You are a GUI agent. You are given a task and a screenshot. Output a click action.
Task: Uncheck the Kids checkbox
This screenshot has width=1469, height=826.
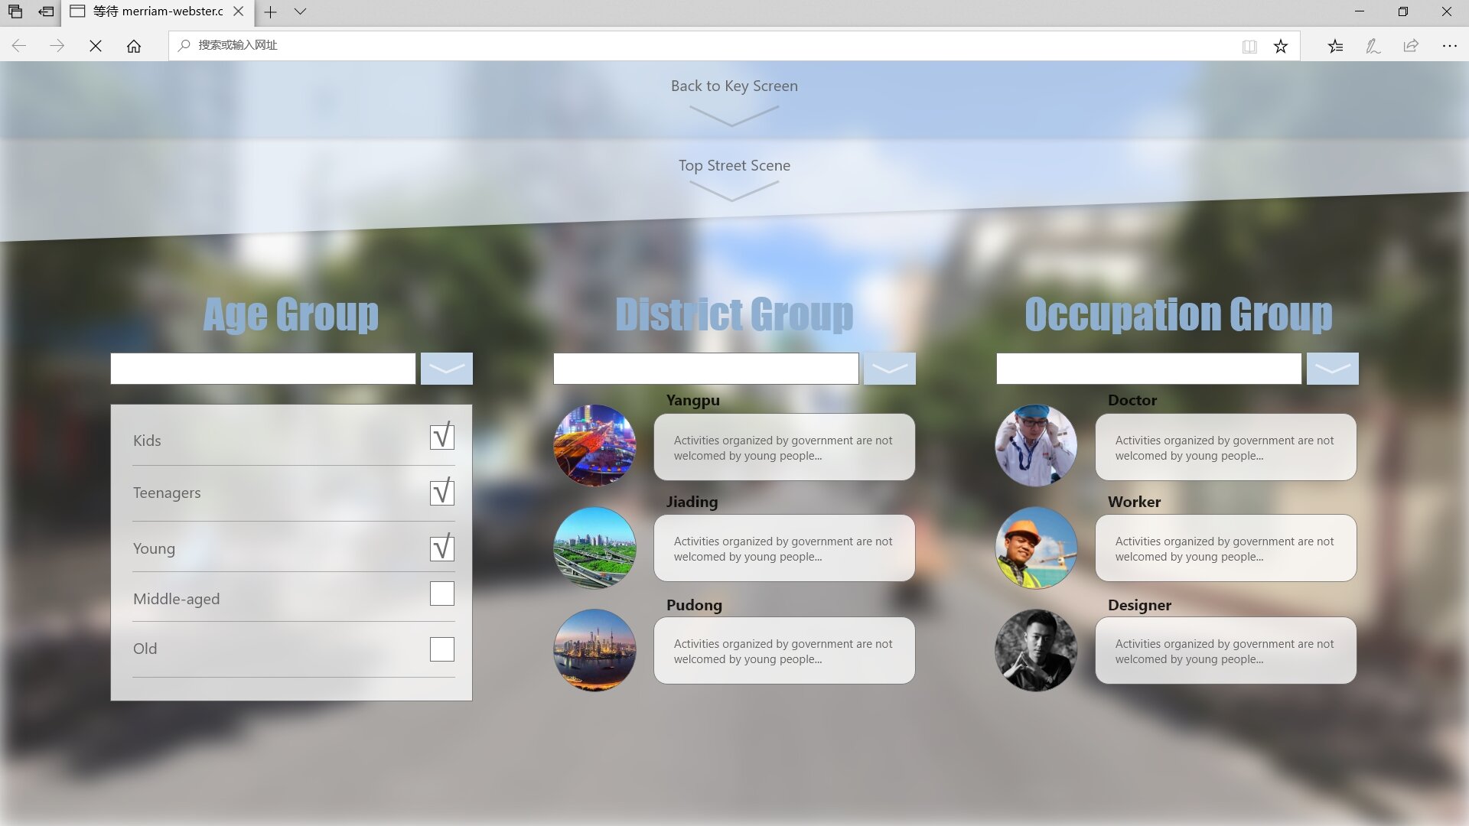[441, 437]
